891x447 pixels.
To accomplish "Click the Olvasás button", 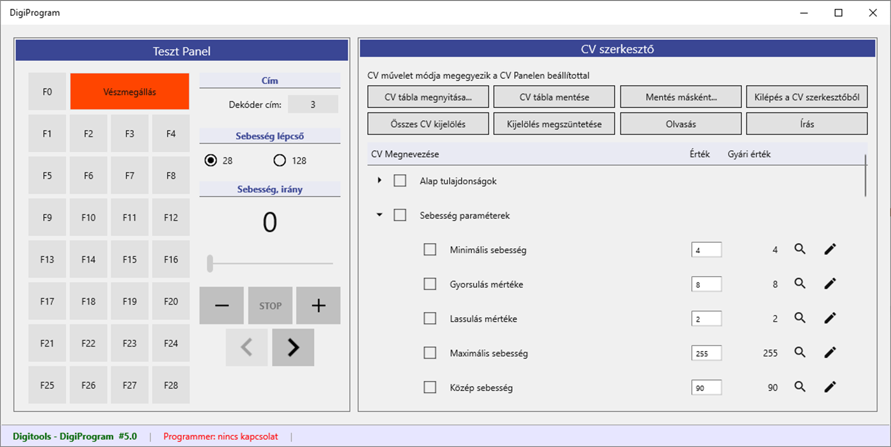I will tap(680, 123).
